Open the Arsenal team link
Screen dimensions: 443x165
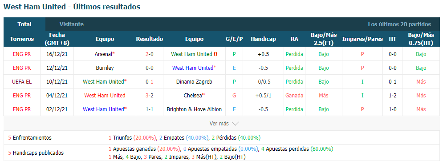coord(103,54)
